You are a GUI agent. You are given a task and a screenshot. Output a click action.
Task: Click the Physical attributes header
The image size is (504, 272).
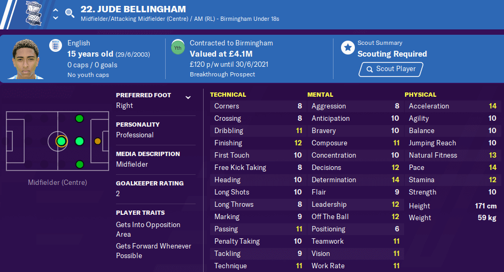pos(421,95)
